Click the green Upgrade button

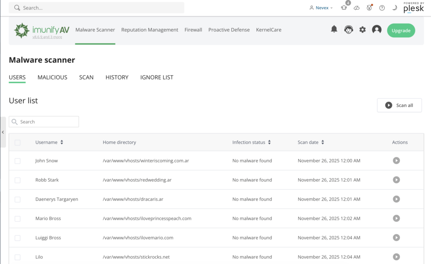[x=401, y=31]
